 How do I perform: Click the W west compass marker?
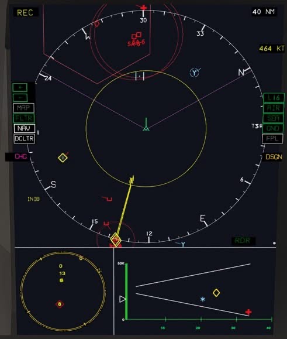[87, 36]
